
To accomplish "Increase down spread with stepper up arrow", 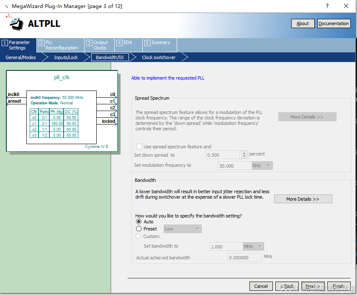I will pyautogui.click(x=244, y=153).
